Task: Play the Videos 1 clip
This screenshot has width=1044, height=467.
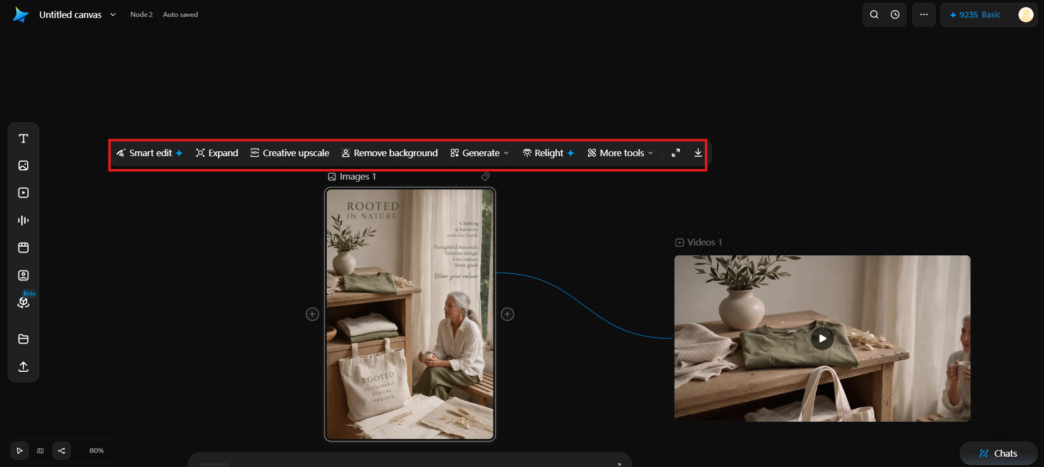Action: coord(822,339)
